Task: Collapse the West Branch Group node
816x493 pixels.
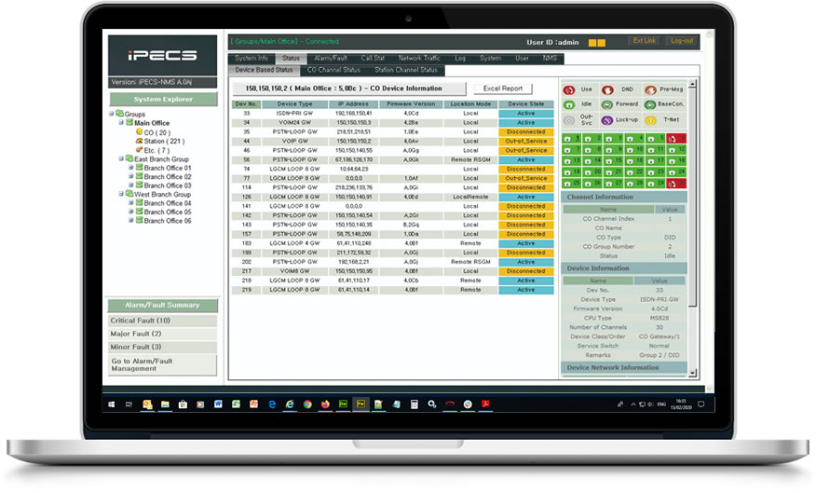Action: tap(121, 194)
